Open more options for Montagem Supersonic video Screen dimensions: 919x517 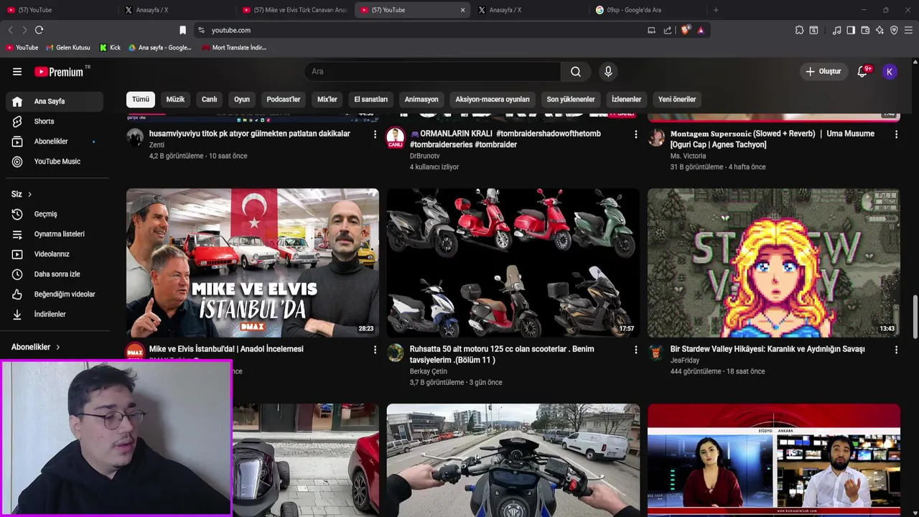(x=896, y=134)
